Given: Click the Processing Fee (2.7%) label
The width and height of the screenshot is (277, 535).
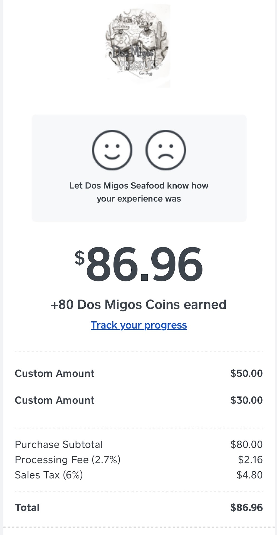Looking at the screenshot, I should pyautogui.click(x=68, y=460).
